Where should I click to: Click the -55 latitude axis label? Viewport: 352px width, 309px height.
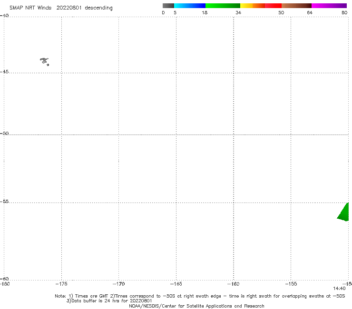[x=4, y=202]
